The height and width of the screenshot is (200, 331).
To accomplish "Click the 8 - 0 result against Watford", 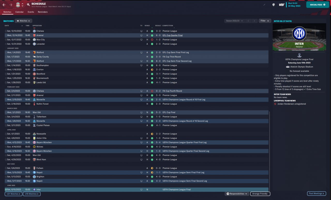I will click(158, 61).
